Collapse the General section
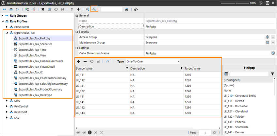The height and width of the screenshot is (136, 277). tap(77, 15)
